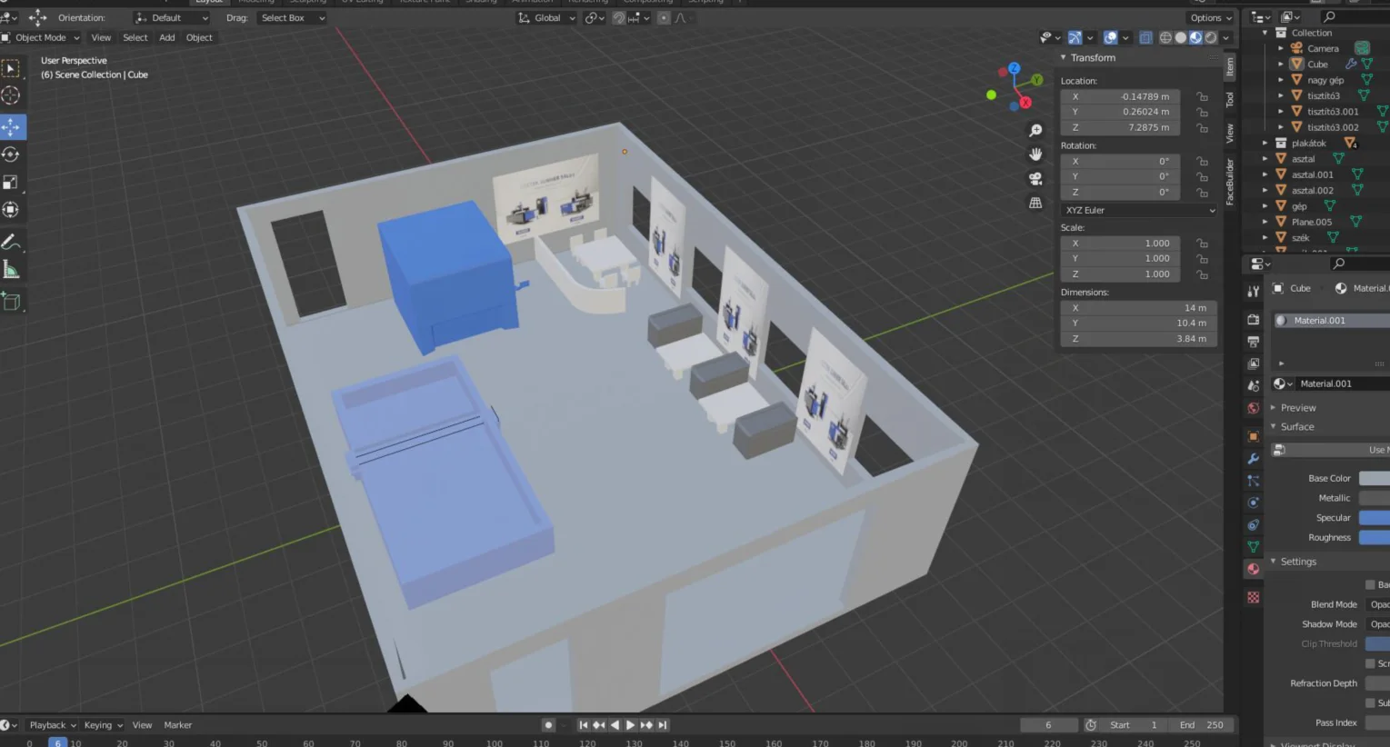1390x747 pixels.
Task: Select the Measure tool
Action: pyautogui.click(x=12, y=270)
